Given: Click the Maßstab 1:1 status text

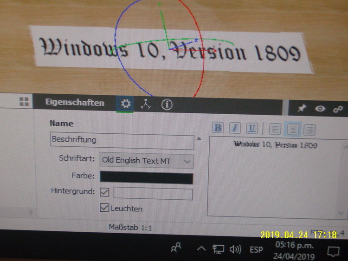Looking at the screenshot, I should [x=130, y=228].
